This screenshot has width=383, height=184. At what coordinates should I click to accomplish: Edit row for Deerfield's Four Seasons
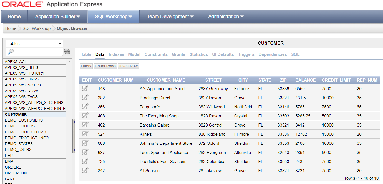click(85, 161)
